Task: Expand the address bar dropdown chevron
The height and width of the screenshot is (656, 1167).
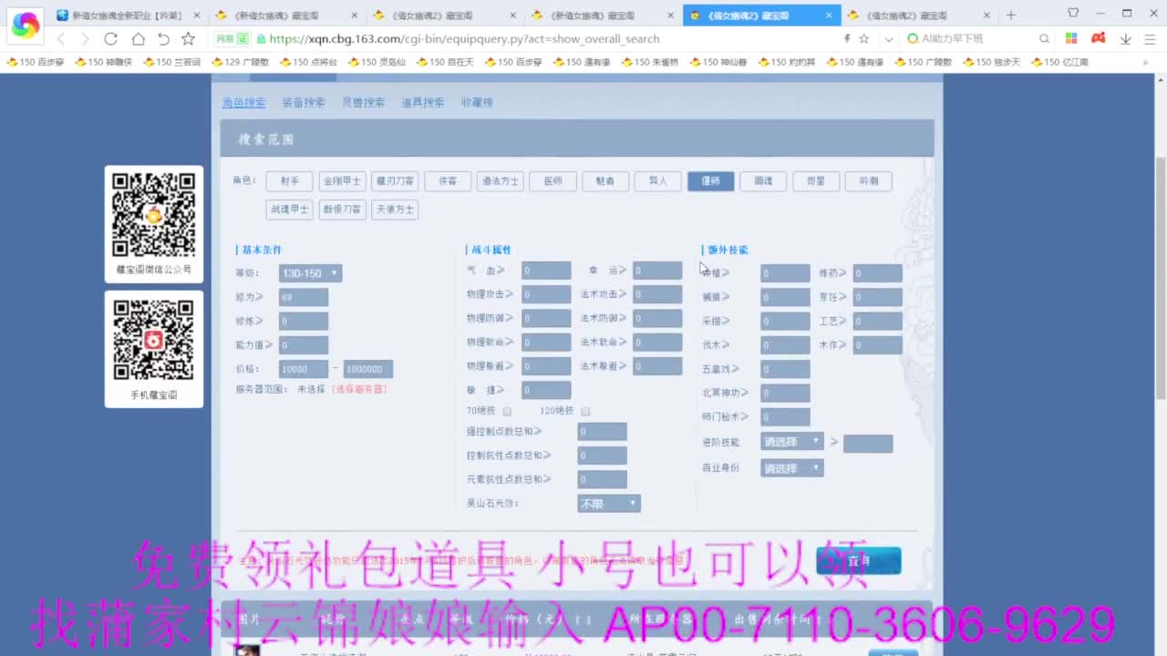Action: coord(889,39)
